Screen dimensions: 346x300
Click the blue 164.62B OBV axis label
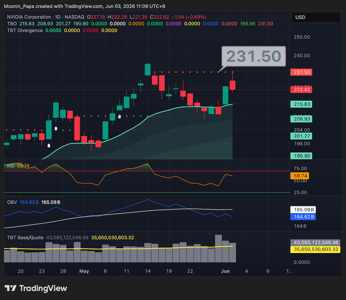(303, 217)
